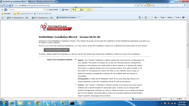Click the Home icon in command bar
The height and width of the screenshot is (106, 189).
point(140,17)
